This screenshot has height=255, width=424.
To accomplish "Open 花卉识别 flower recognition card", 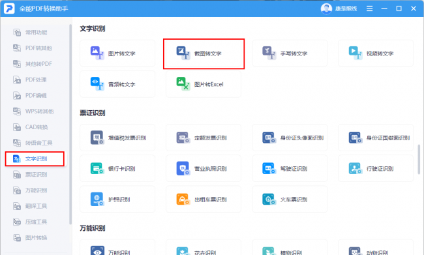I will click(204, 247).
